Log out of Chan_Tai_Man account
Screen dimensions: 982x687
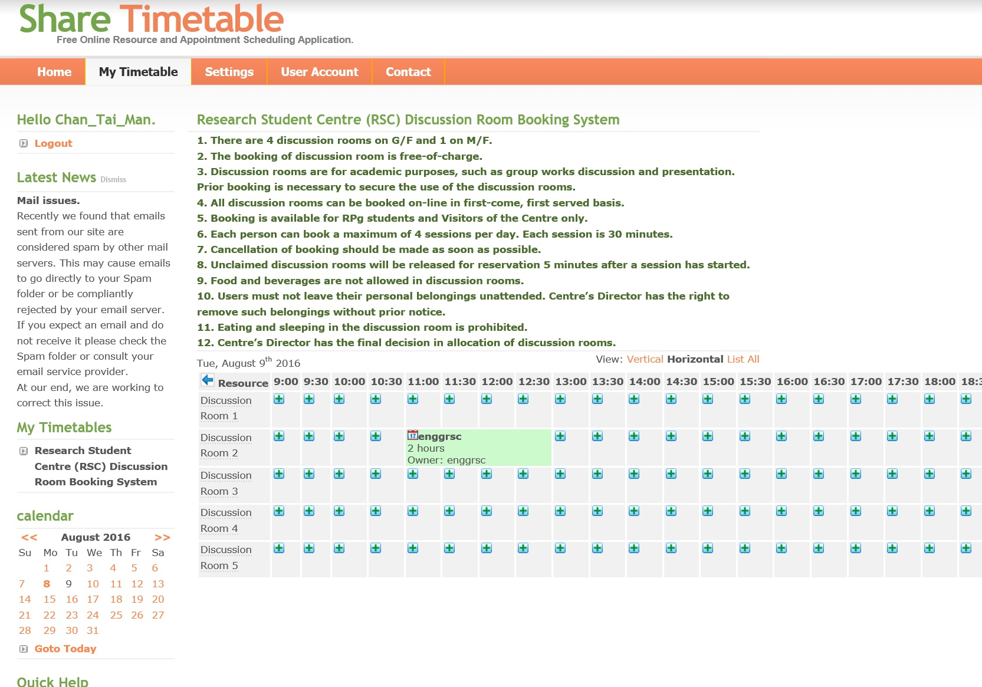(53, 143)
